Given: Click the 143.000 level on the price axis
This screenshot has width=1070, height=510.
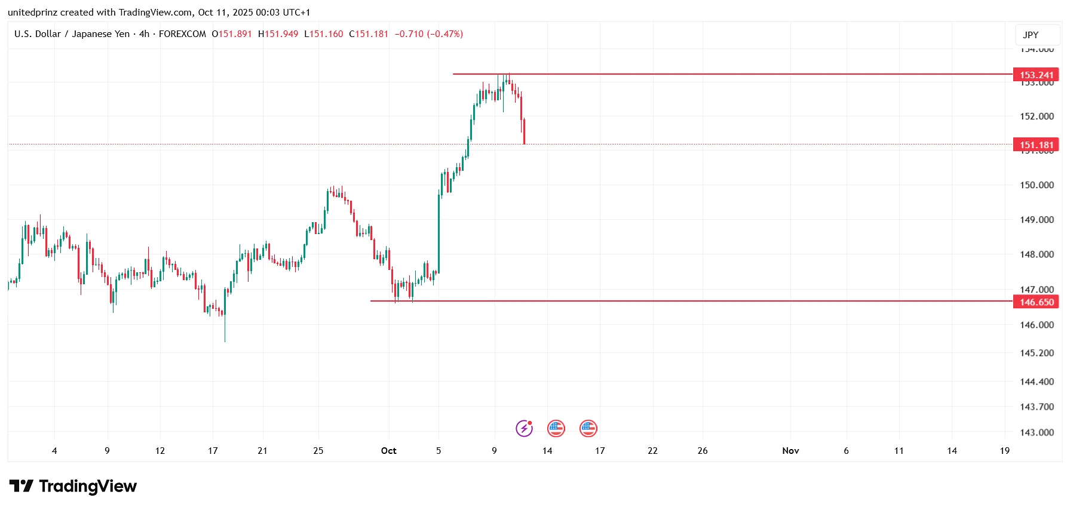Looking at the screenshot, I should tap(1037, 432).
